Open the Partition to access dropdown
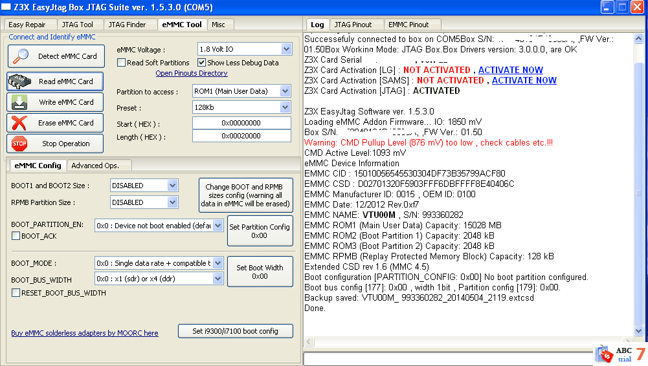The width and height of the screenshot is (648, 366). [285, 91]
